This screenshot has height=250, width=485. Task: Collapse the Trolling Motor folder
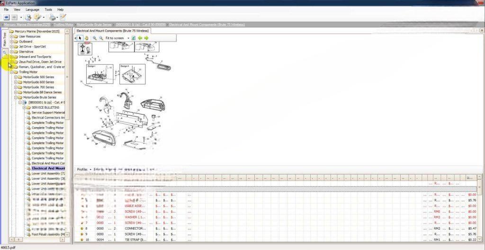pyautogui.click(x=11, y=72)
